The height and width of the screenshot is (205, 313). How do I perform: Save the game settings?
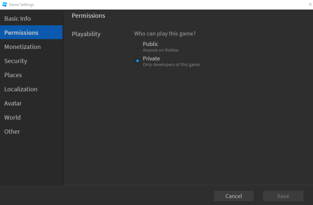(283, 196)
